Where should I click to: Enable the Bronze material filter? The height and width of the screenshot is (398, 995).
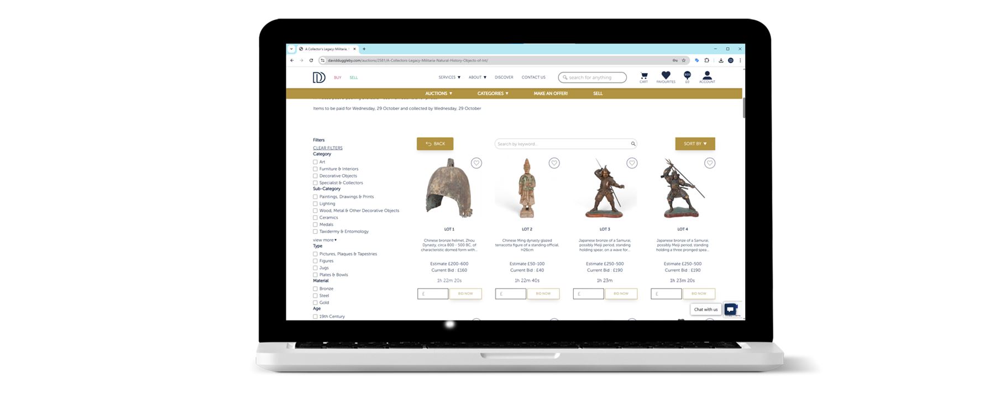coord(316,289)
